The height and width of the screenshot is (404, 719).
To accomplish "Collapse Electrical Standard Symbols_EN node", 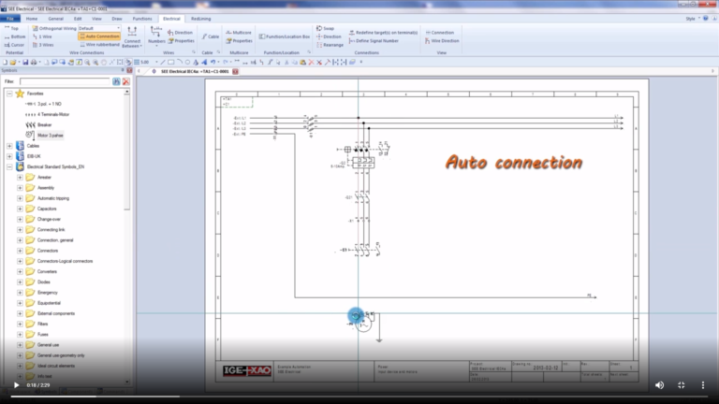I will (x=9, y=166).
